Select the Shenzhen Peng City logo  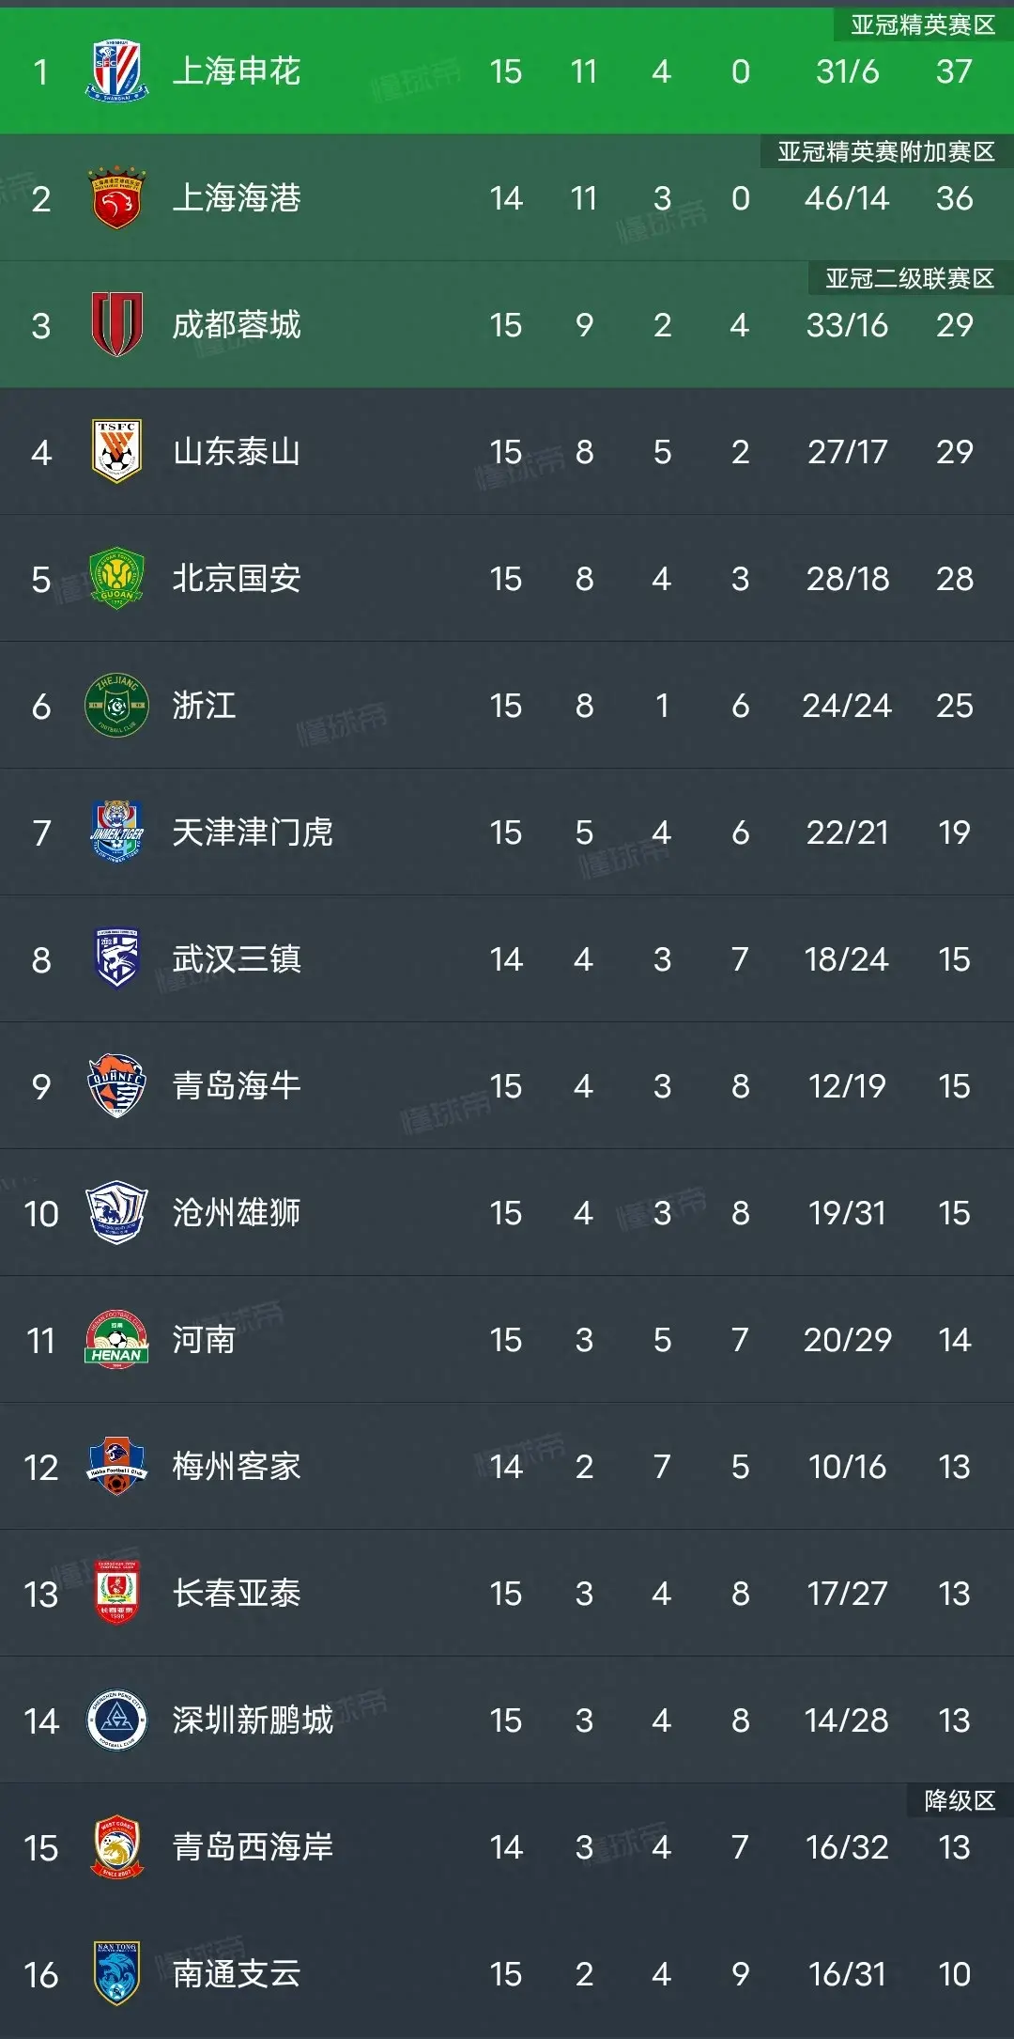[115, 1721]
